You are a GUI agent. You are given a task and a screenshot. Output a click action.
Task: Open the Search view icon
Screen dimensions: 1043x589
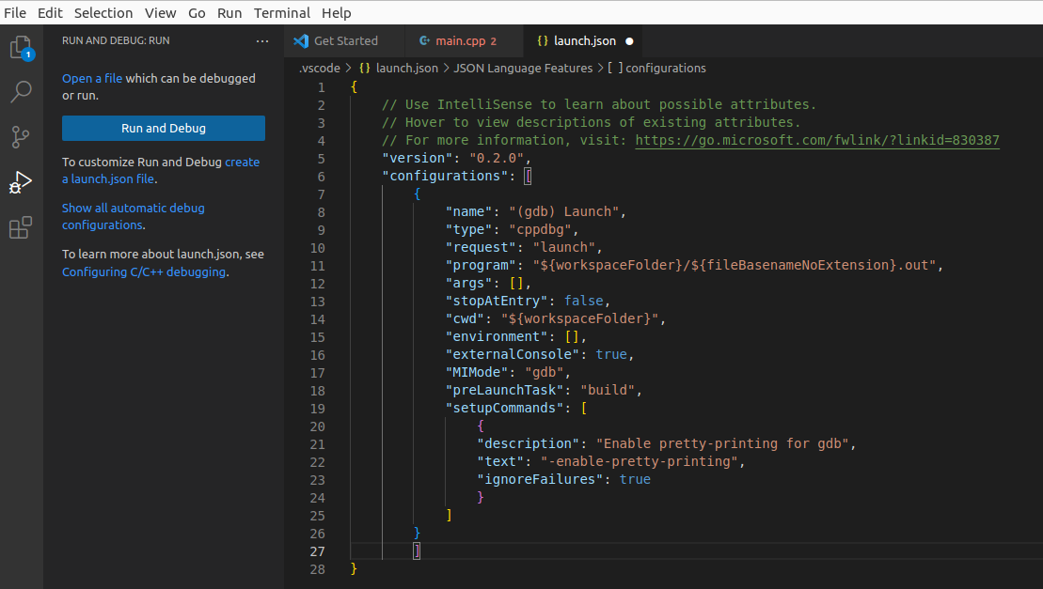point(20,91)
